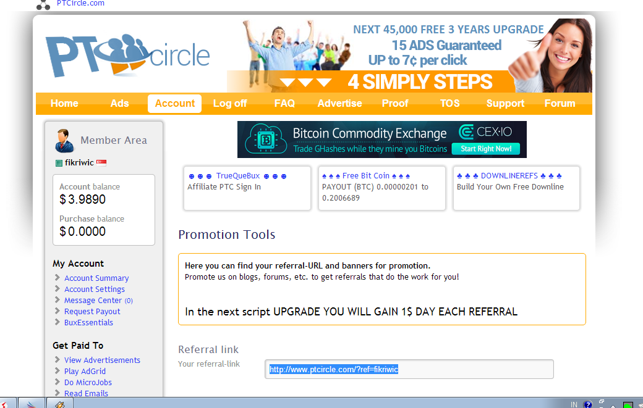Open the Free Bit Coin ad link
Image resolution: width=643 pixels, height=408 pixels.
pos(366,176)
